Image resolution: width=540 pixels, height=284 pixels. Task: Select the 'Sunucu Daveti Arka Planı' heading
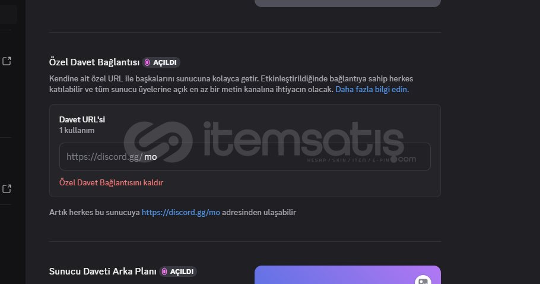point(103,272)
